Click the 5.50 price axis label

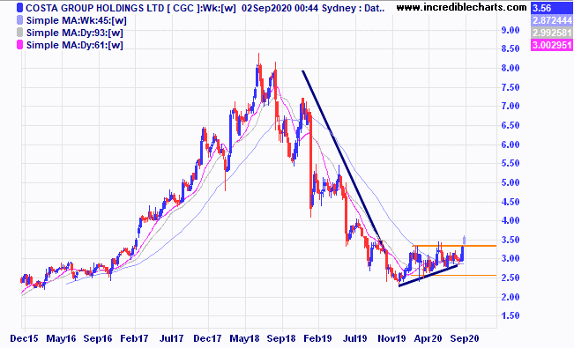(511, 163)
